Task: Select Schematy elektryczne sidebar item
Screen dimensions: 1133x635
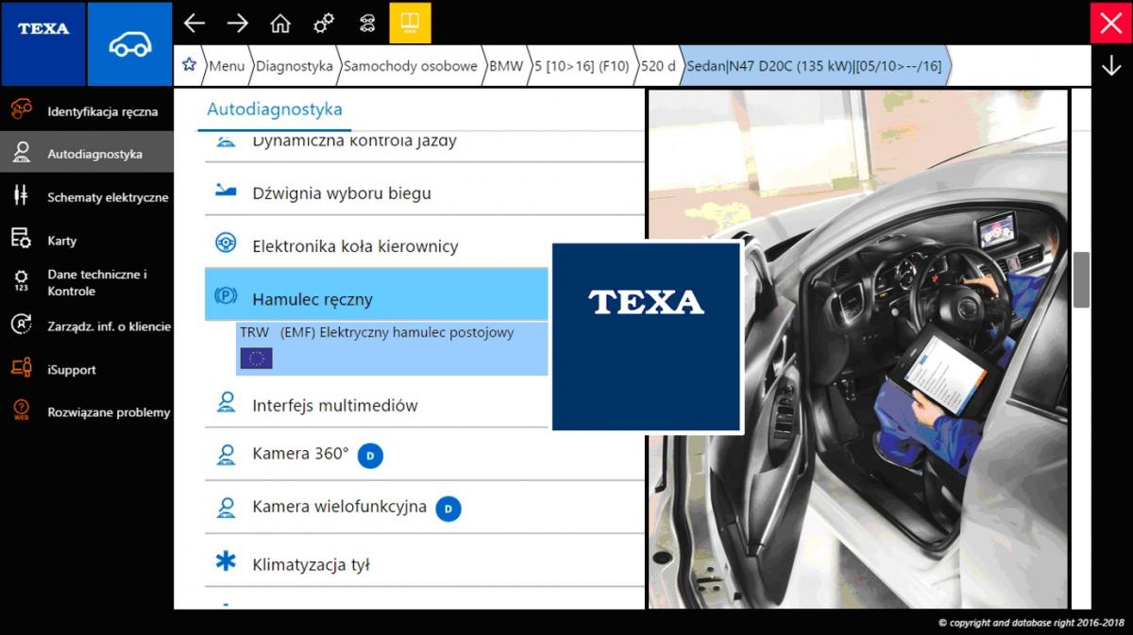Action: (108, 197)
